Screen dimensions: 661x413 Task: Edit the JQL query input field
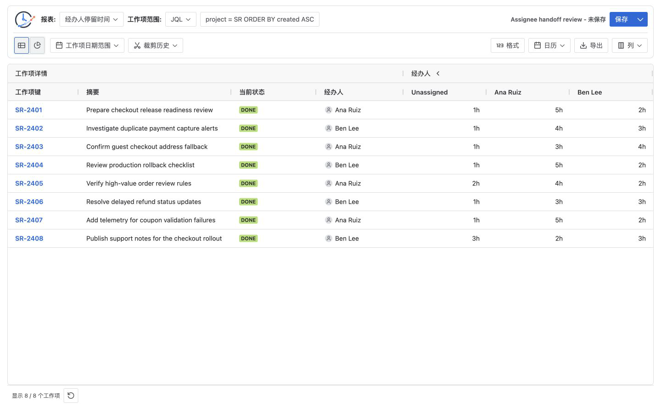[x=260, y=19]
